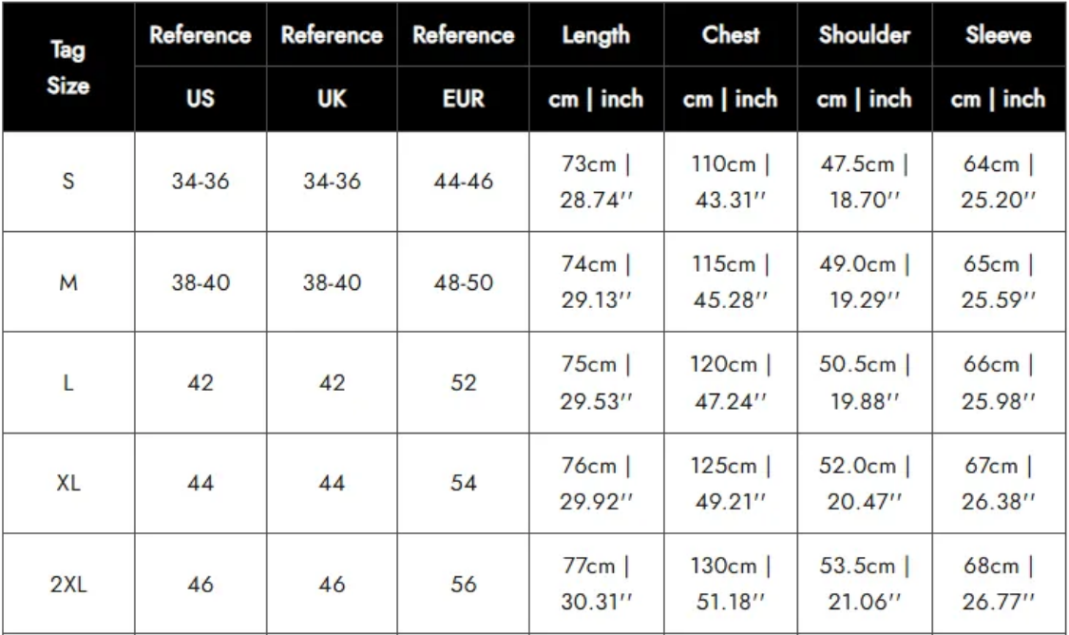Click the Shoulder column header
The width and height of the screenshot is (1069, 635).
click(x=865, y=35)
